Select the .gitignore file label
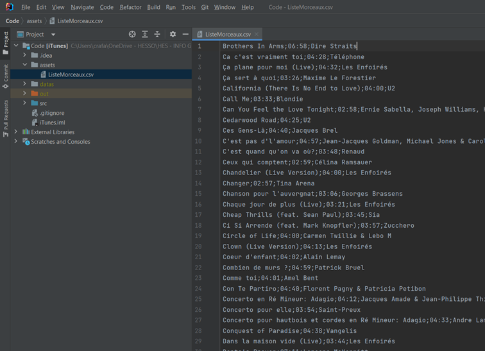 coord(52,113)
